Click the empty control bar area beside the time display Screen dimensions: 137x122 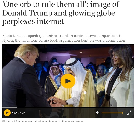[60, 113]
